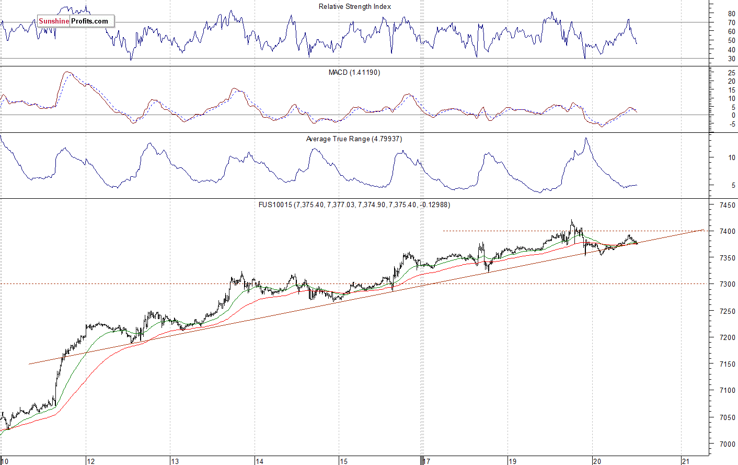This screenshot has width=738, height=465.
Task: Click the 50 label on RSI axis
Action: tap(732, 40)
